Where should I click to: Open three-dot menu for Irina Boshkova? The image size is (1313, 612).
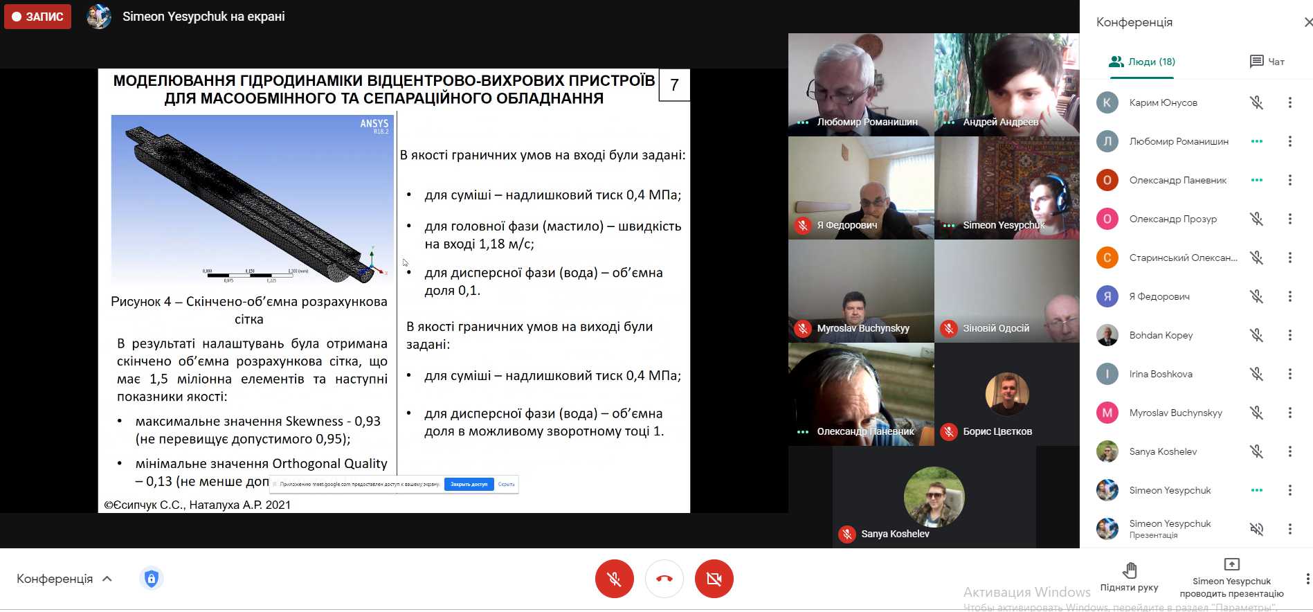point(1289,374)
